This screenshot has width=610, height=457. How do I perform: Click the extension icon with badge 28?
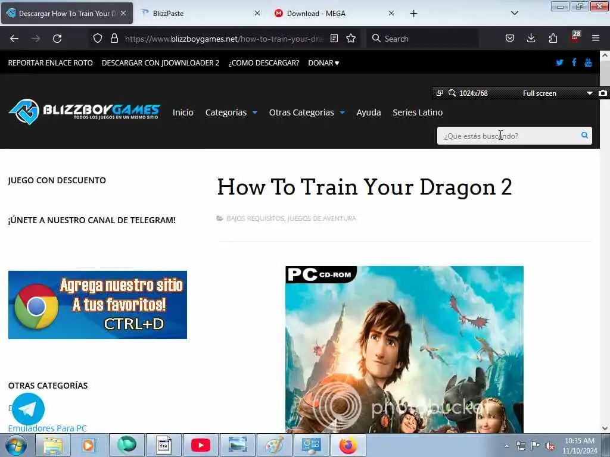coord(575,37)
